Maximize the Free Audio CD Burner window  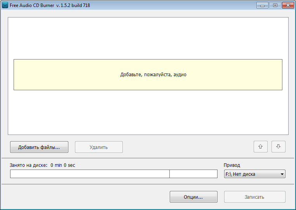click(x=275, y=5)
